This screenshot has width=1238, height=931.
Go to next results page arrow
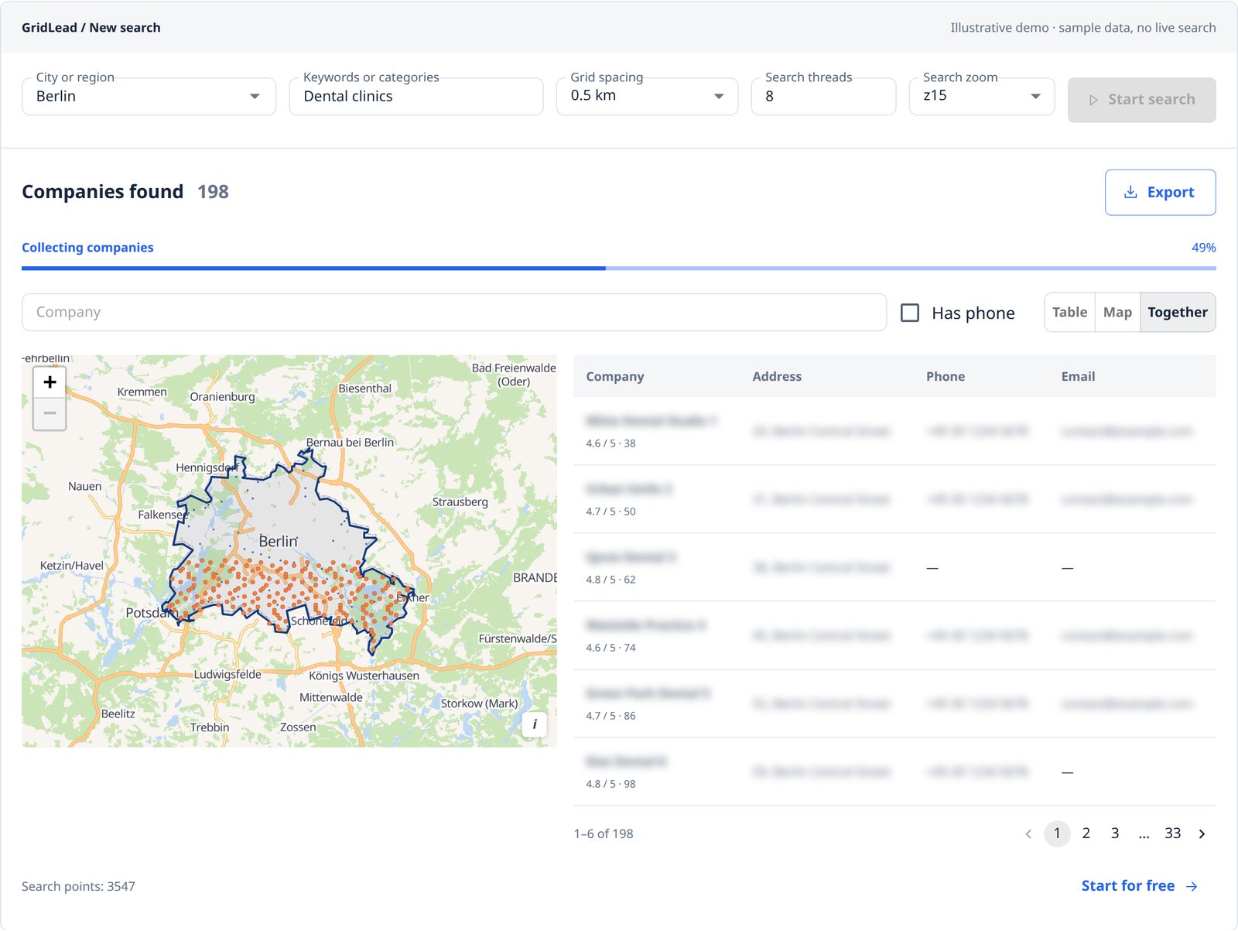[1202, 833]
